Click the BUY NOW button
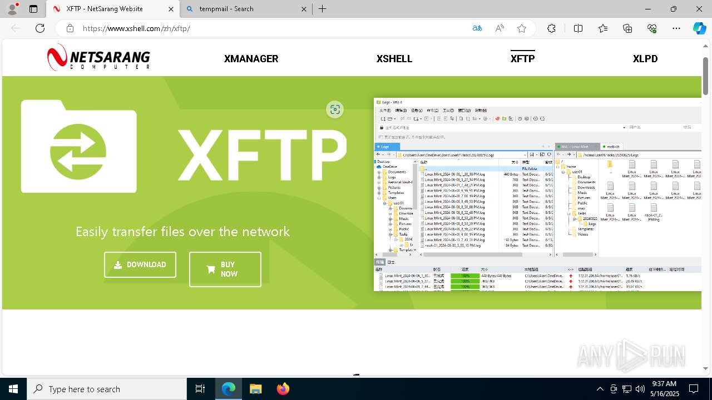712x400 pixels. pos(225,269)
